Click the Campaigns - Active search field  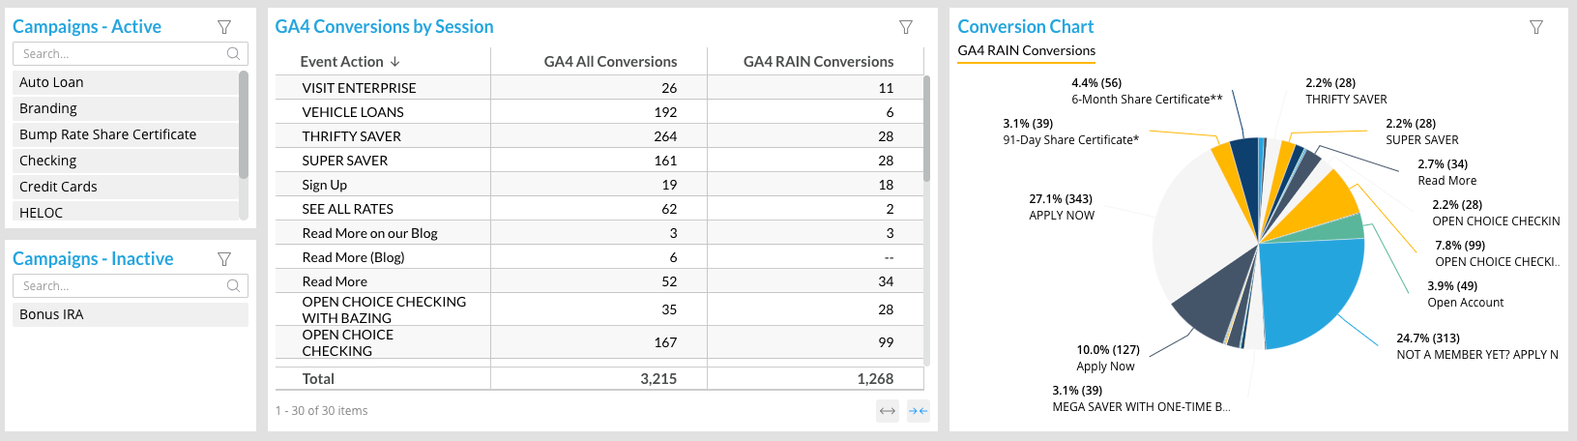pyautogui.click(x=121, y=54)
